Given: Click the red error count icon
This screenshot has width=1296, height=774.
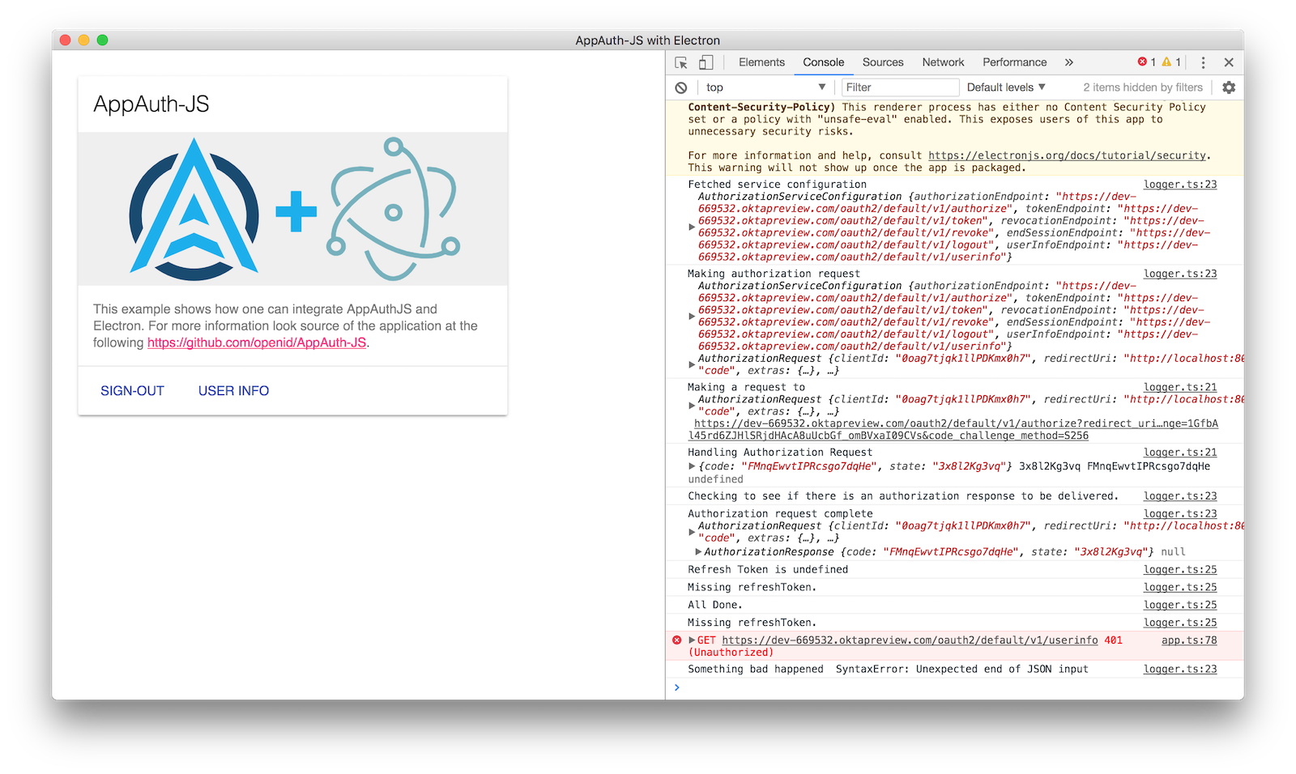Looking at the screenshot, I should click(x=1143, y=62).
